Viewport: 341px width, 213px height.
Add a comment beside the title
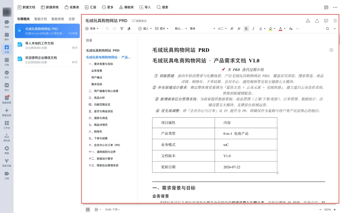click(x=331, y=50)
